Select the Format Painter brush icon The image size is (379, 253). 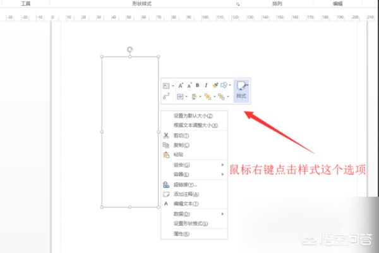point(215,85)
